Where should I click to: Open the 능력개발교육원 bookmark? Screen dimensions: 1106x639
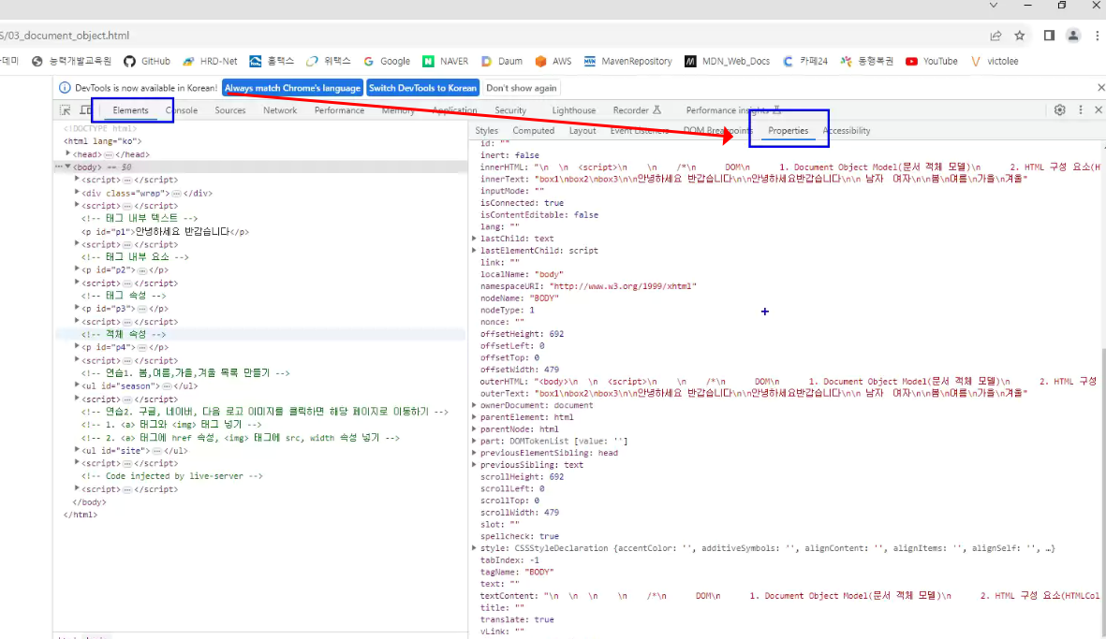71,62
